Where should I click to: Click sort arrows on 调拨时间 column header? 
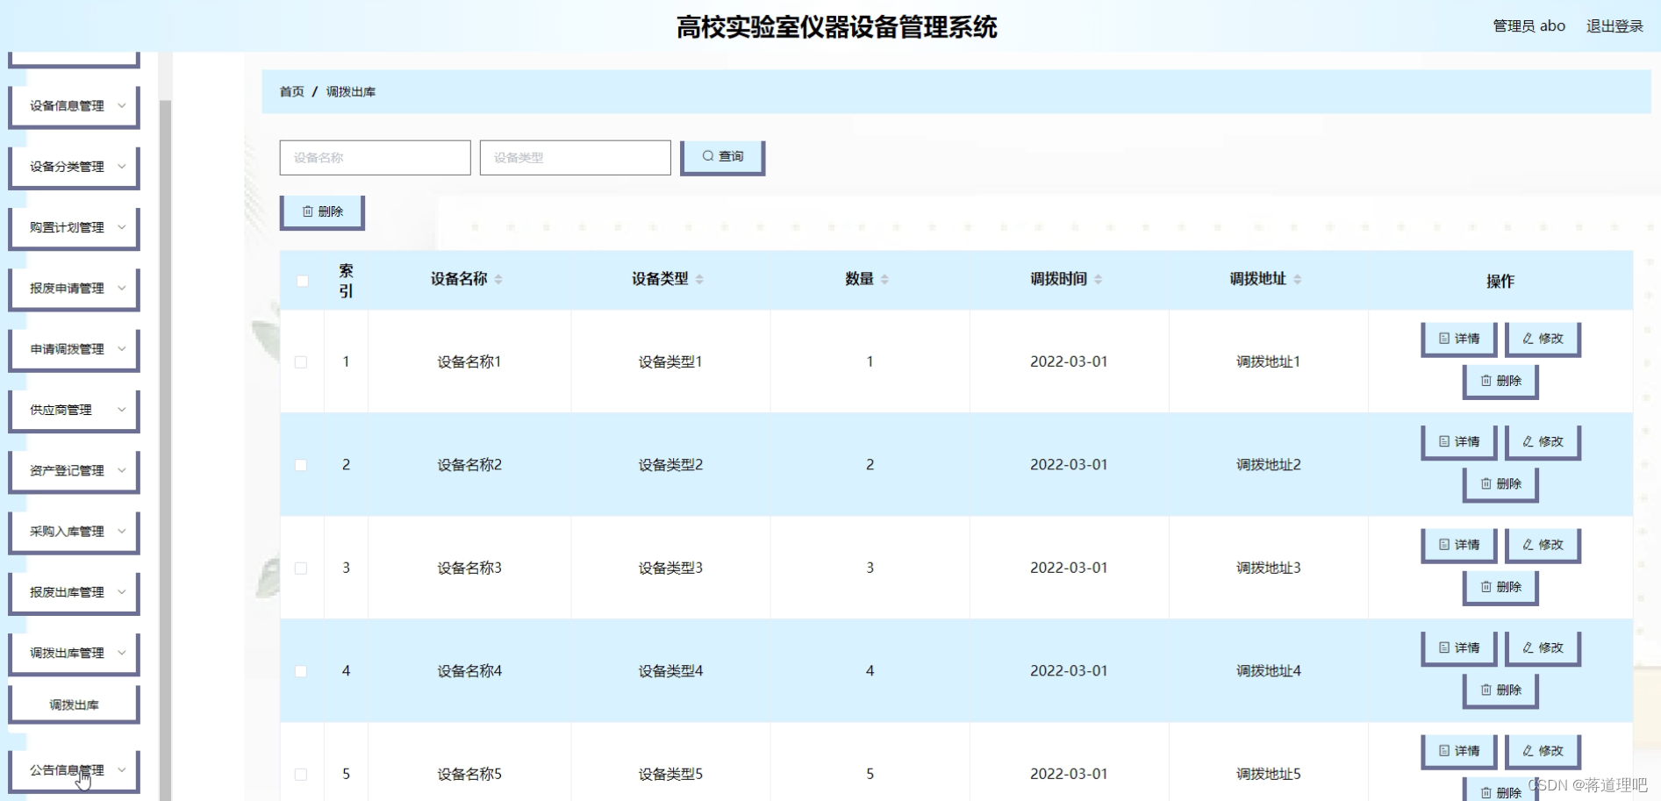(1097, 279)
